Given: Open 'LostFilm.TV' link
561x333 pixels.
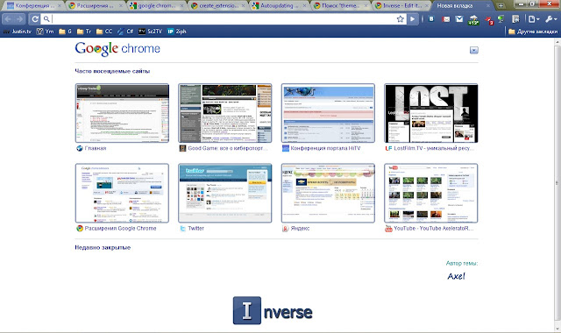Looking at the screenshot, I should point(434,148).
